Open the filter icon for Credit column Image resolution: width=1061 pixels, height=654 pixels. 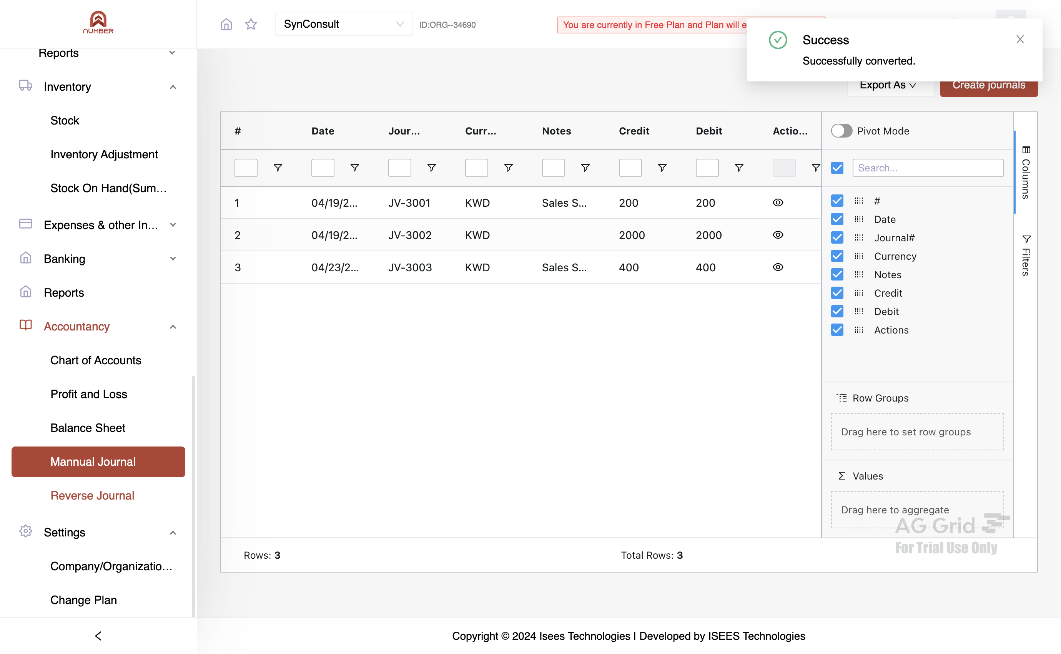point(662,168)
